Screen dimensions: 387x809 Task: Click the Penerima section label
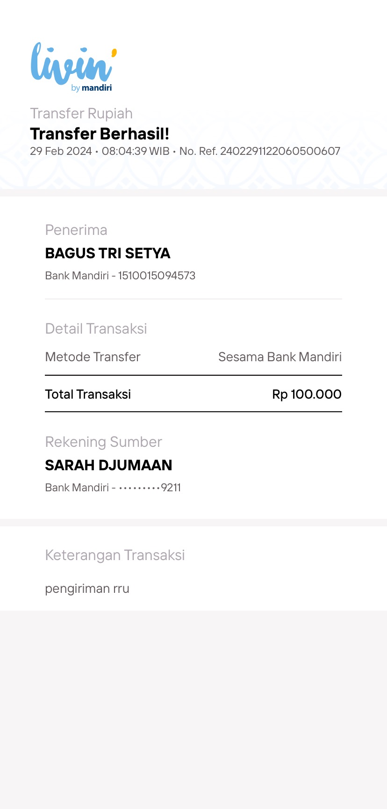click(76, 230)
